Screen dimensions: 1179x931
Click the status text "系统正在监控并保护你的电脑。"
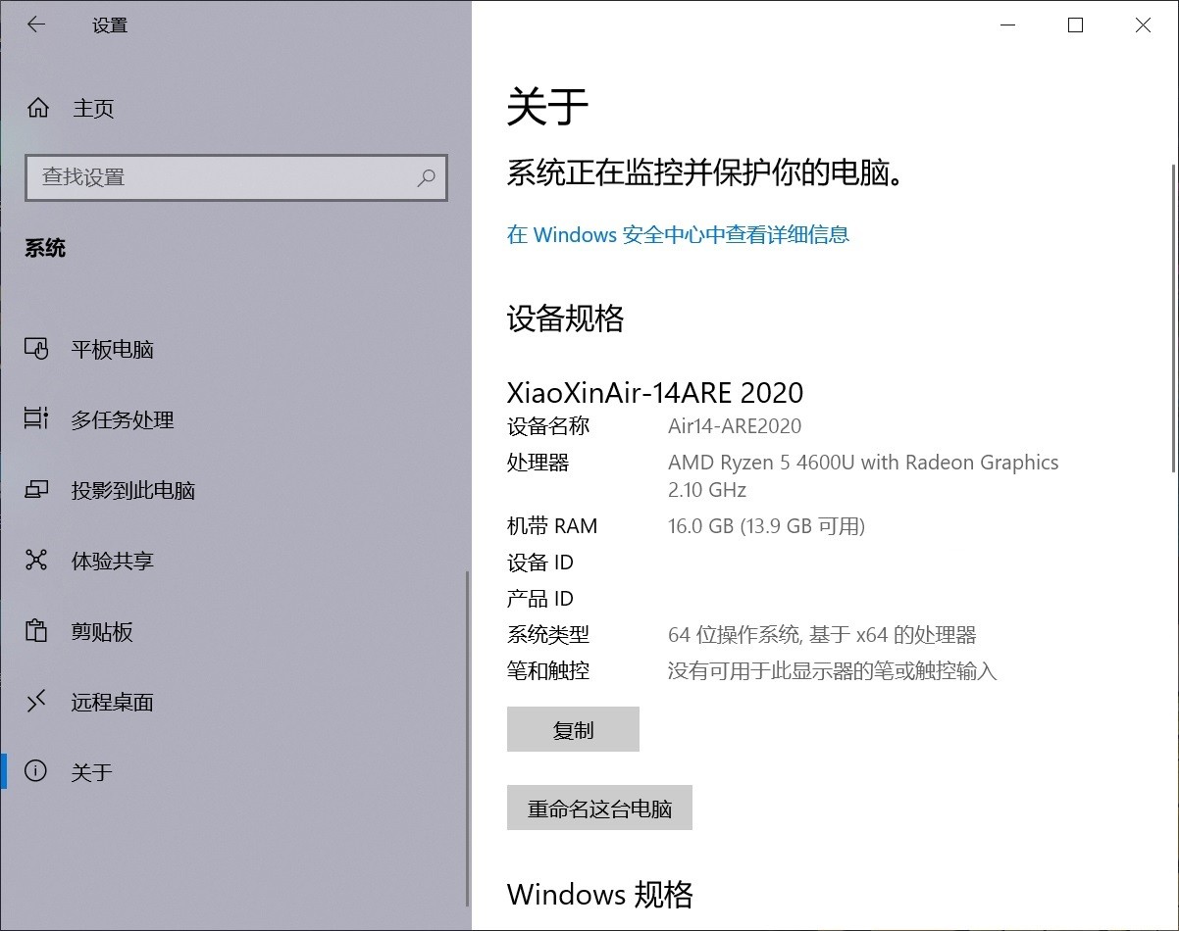tap(705, 173)
